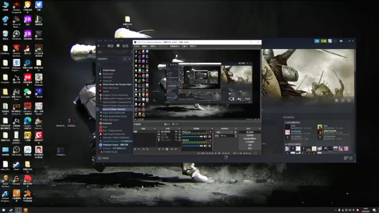Toggle lock on Text source

179,140
